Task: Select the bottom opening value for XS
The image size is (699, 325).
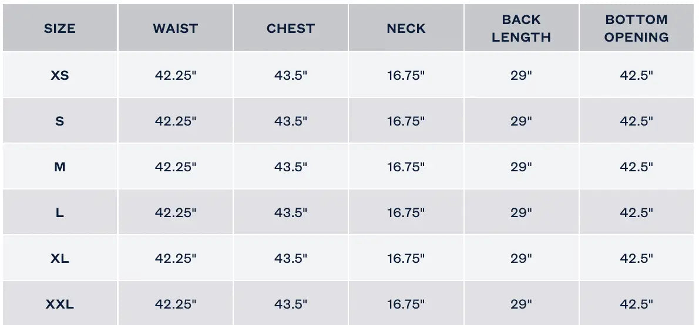Action: click(x=637, y=75)
